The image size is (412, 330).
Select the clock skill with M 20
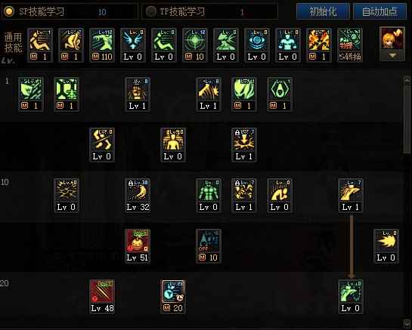point(173,297)
